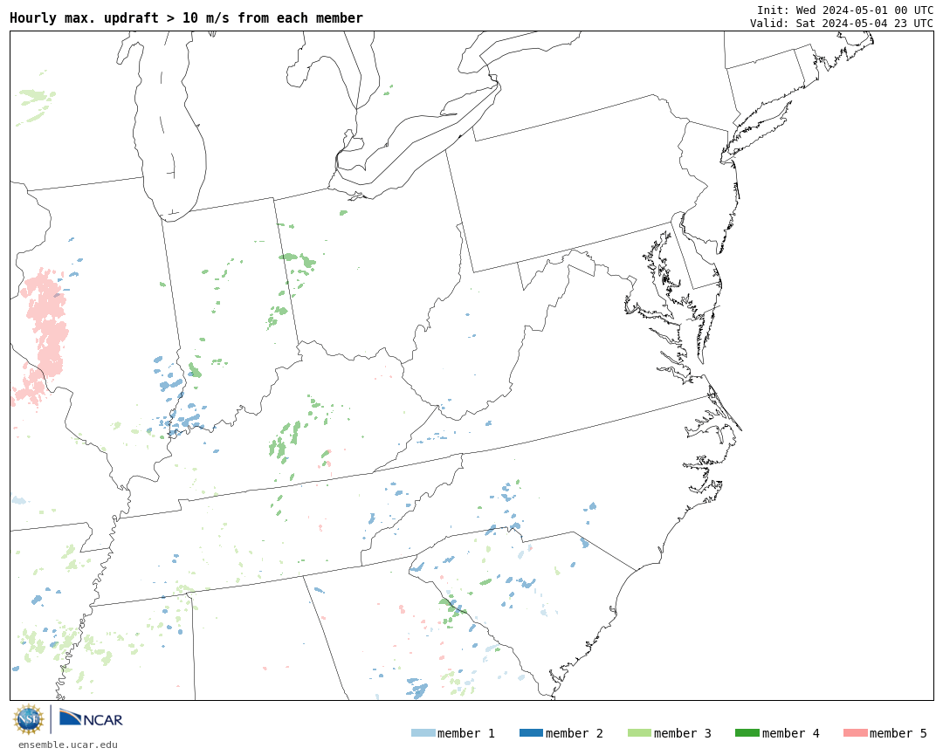Select the member 2 dark blue swatch

tap(531, 733)
